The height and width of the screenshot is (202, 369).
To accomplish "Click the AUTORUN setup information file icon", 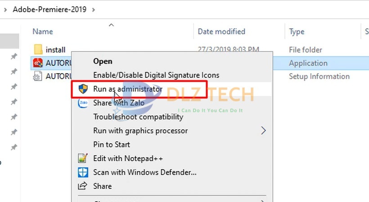I will point(38,76).
